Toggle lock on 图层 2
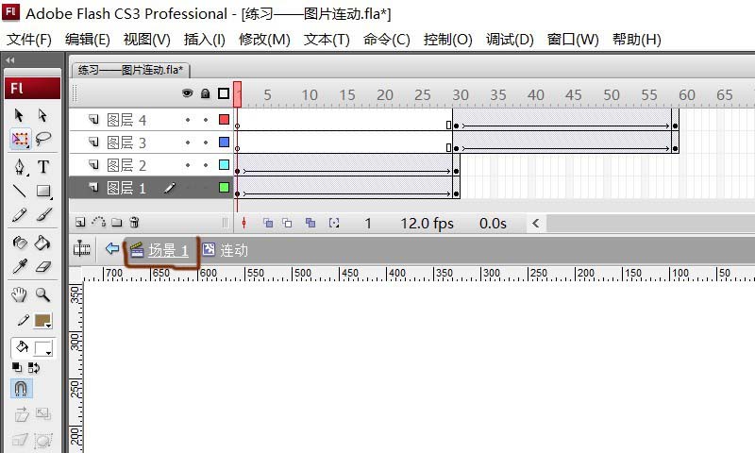This screenshot has height=453, width=755. pyautogui.click(x=206, y=165)
